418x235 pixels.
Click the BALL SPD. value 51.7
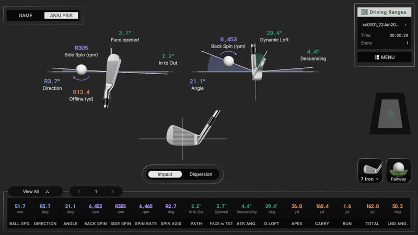20,206
